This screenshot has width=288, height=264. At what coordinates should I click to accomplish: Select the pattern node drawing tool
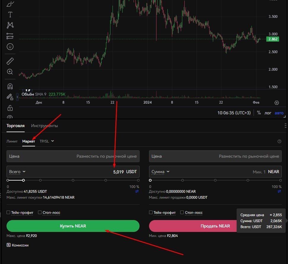point(10,25)
